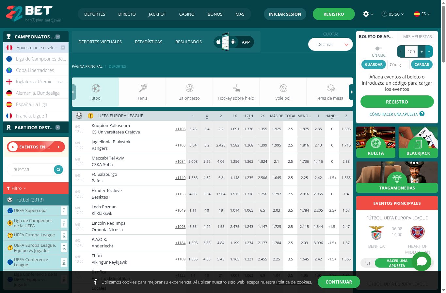Click the Spanish flag language icon
The width and height of the screenshot is (446, 293).
[x=417, y=14]
